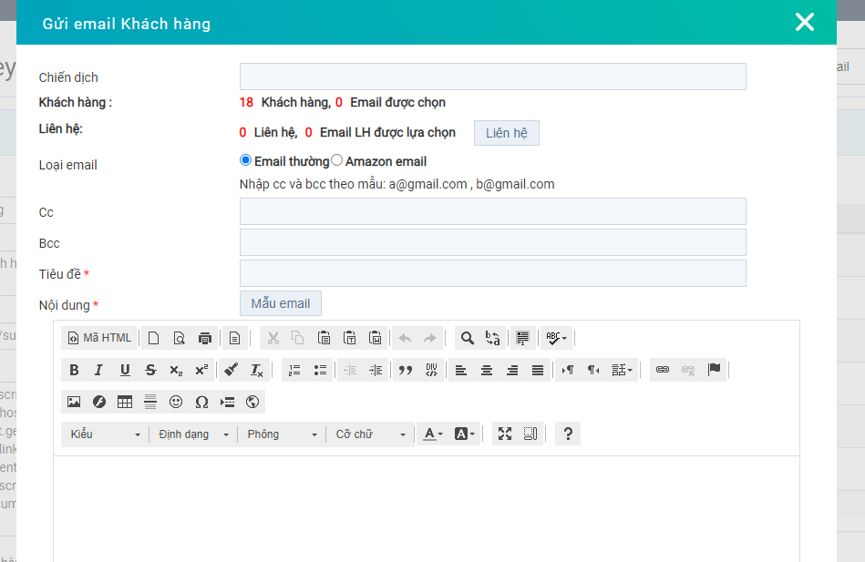
Task: Select the Email thường radio option
Action: 245,160
